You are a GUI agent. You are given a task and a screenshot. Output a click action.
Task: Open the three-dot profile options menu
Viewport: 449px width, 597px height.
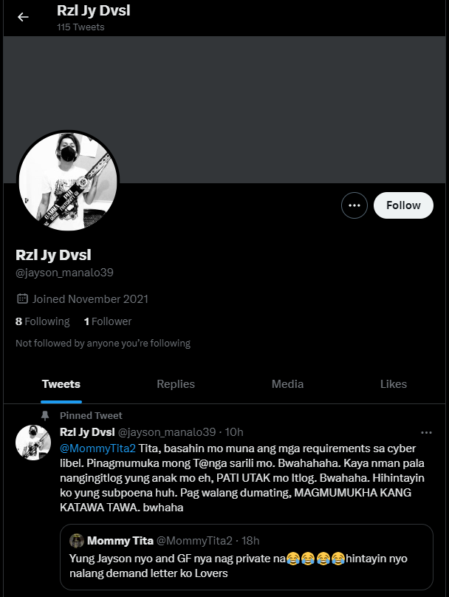[354, 205]
